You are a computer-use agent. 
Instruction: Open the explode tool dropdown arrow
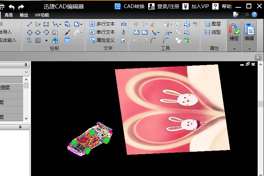(158, 33)
